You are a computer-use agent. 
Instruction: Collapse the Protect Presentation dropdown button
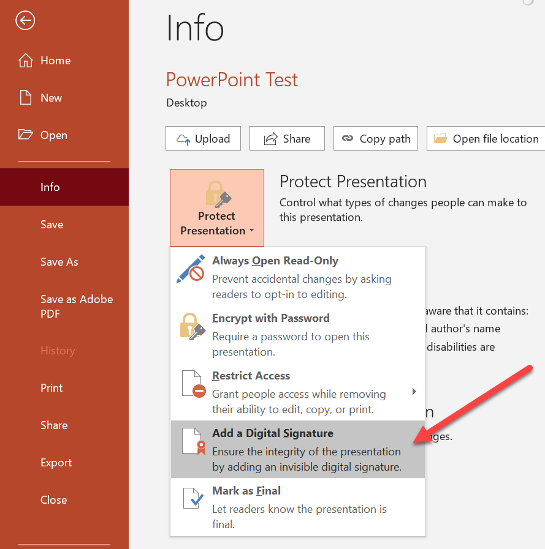216,208
